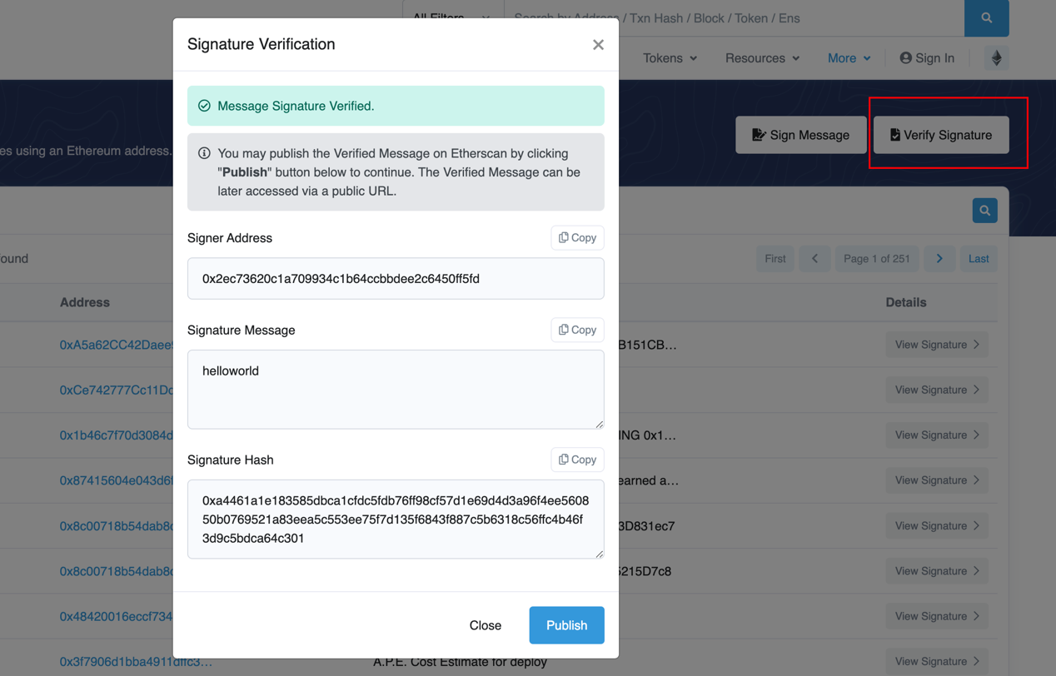Open address 0x48420016eccf734 link
1056x676 pixels.
pyautogui.click(x=116, y=617)
